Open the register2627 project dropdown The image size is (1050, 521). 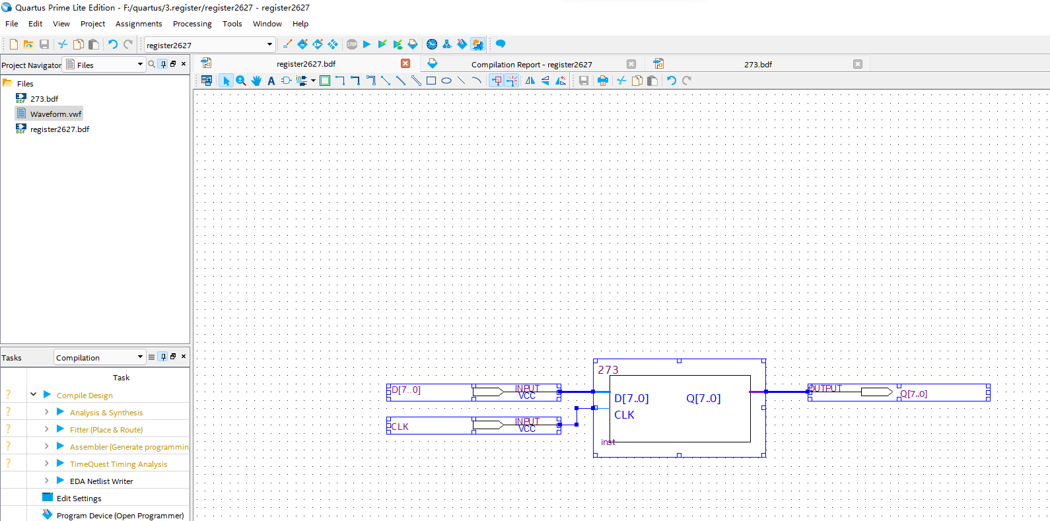pos(269,45)
